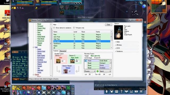Select the All chat filter tab
170x95 pixels.
(15, 52)
